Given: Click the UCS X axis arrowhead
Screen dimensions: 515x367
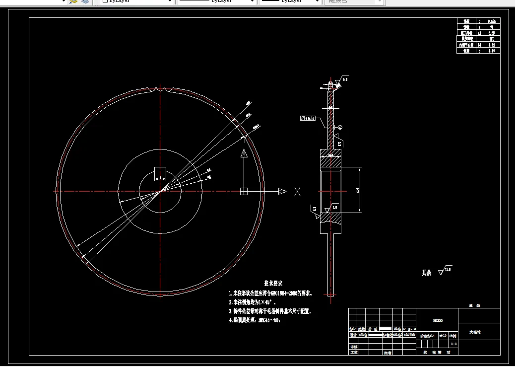Looking at the screenshot, I should [282, 191].
